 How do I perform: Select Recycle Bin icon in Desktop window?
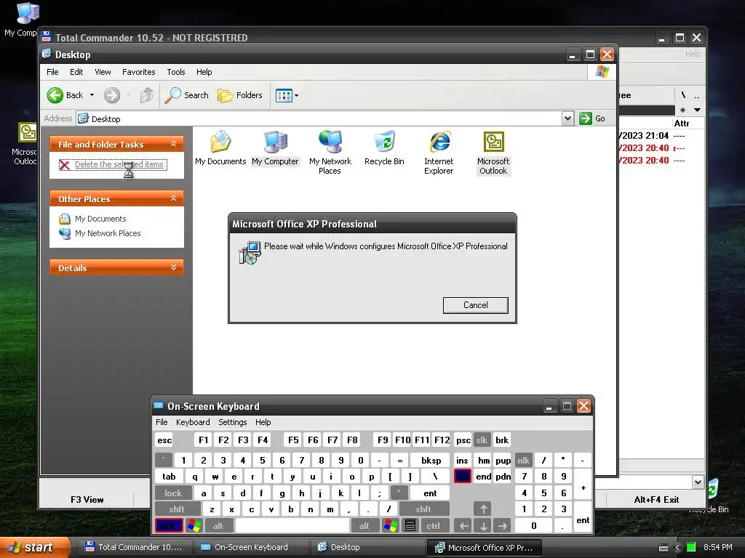pyautogui.click(x=384, y=148)
